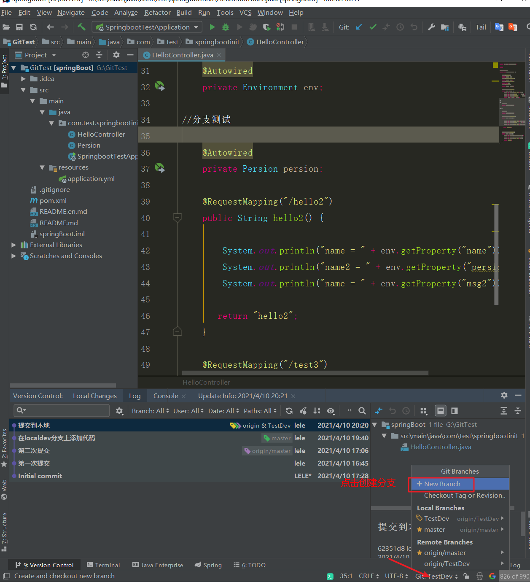Refresh the Git log
530x582 pixels.
click(289, 410)
